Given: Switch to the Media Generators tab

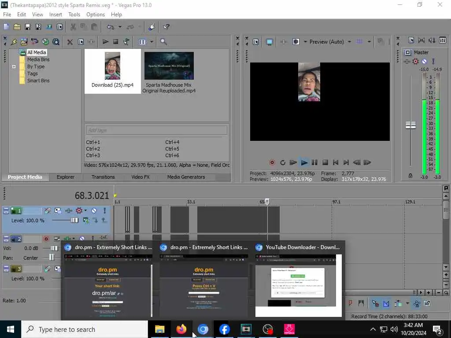Looking at the screenshot, I should pyautogui.click(x=186, y=177).
